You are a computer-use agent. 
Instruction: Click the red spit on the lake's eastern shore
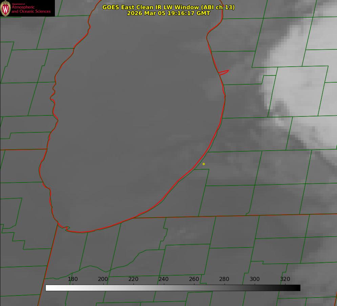coord(224,72)
